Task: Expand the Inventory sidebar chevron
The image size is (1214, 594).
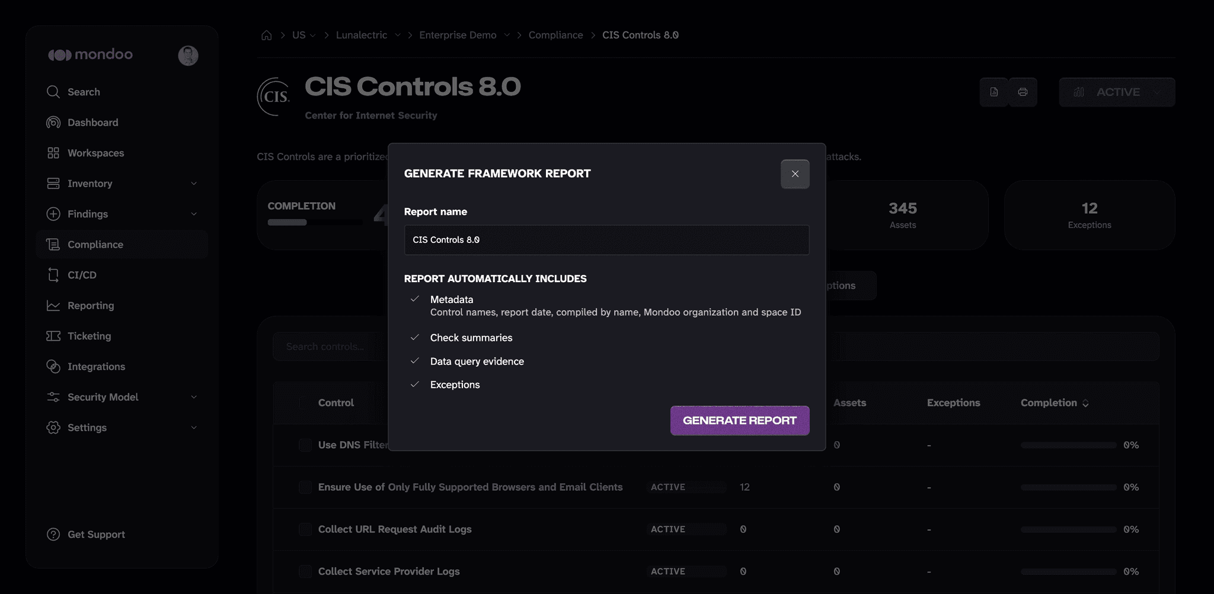Action: pyautogui.click(x=194, y=184)
